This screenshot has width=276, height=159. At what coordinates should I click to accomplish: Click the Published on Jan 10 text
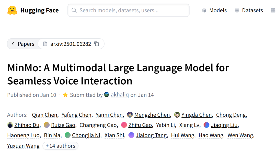tap(32, 95)
